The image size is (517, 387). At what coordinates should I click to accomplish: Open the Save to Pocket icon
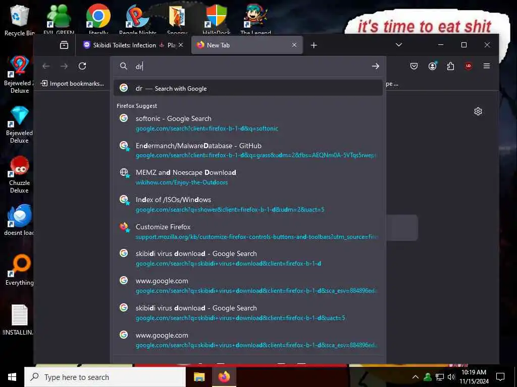(414, 66)
